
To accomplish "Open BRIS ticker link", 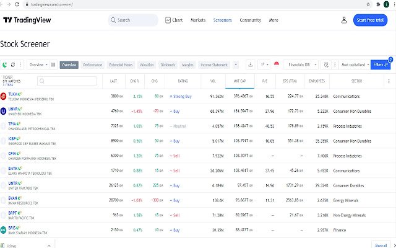I will [x=12, y=228].
